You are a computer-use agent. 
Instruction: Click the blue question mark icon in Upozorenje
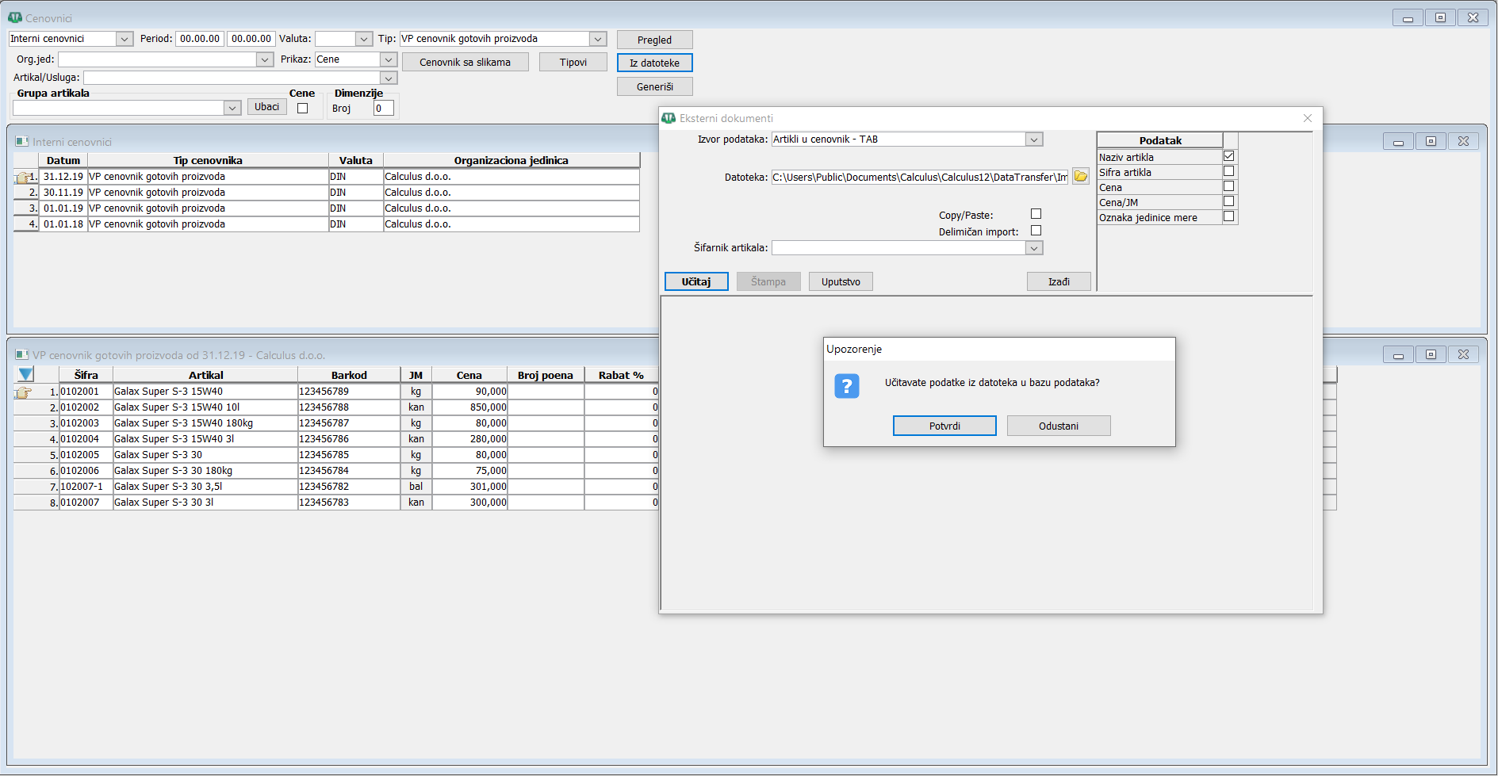(846, 386)
